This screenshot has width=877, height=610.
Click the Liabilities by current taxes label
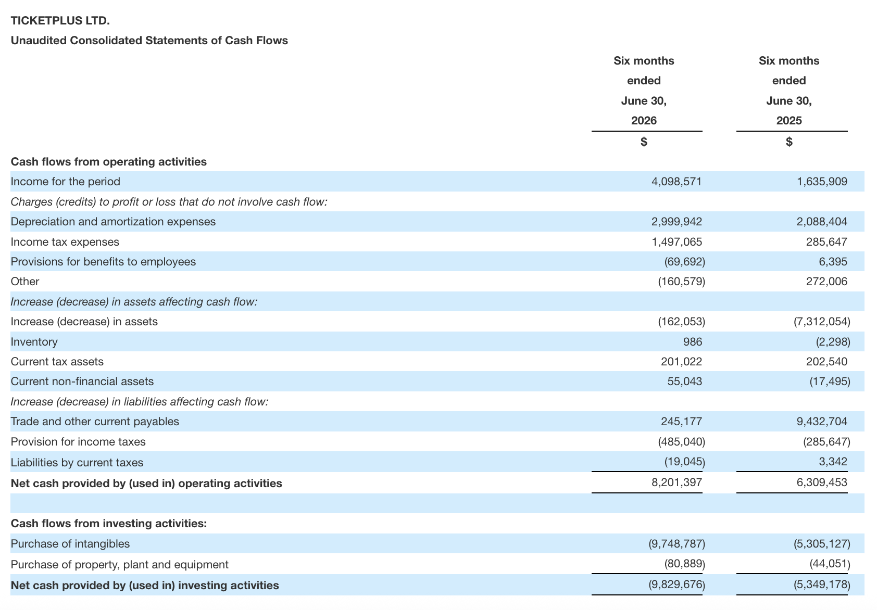(77, 463)
